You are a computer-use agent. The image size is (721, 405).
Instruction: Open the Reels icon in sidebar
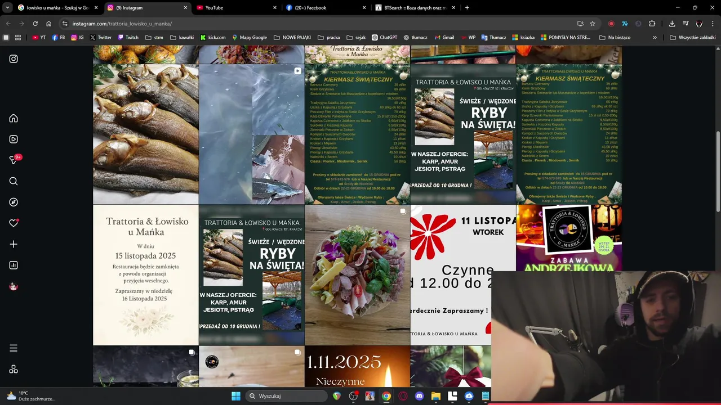(14, 139)
